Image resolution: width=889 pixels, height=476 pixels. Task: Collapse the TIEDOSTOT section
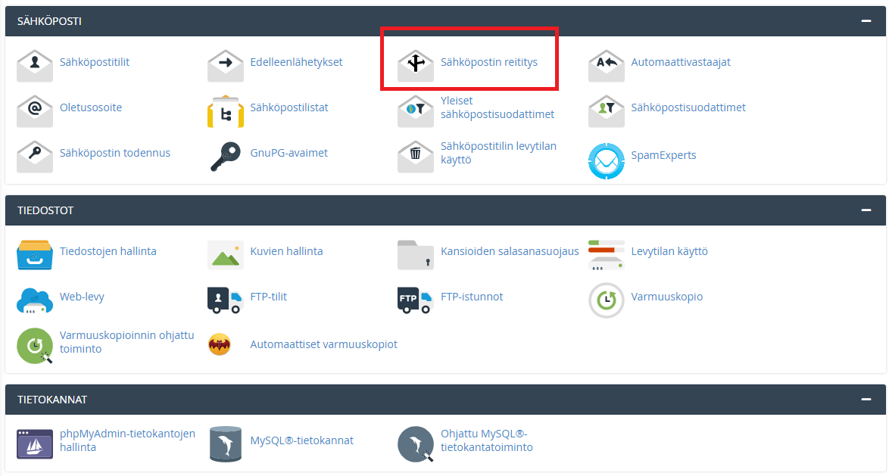pyautogui.click(x=866, y=210)
